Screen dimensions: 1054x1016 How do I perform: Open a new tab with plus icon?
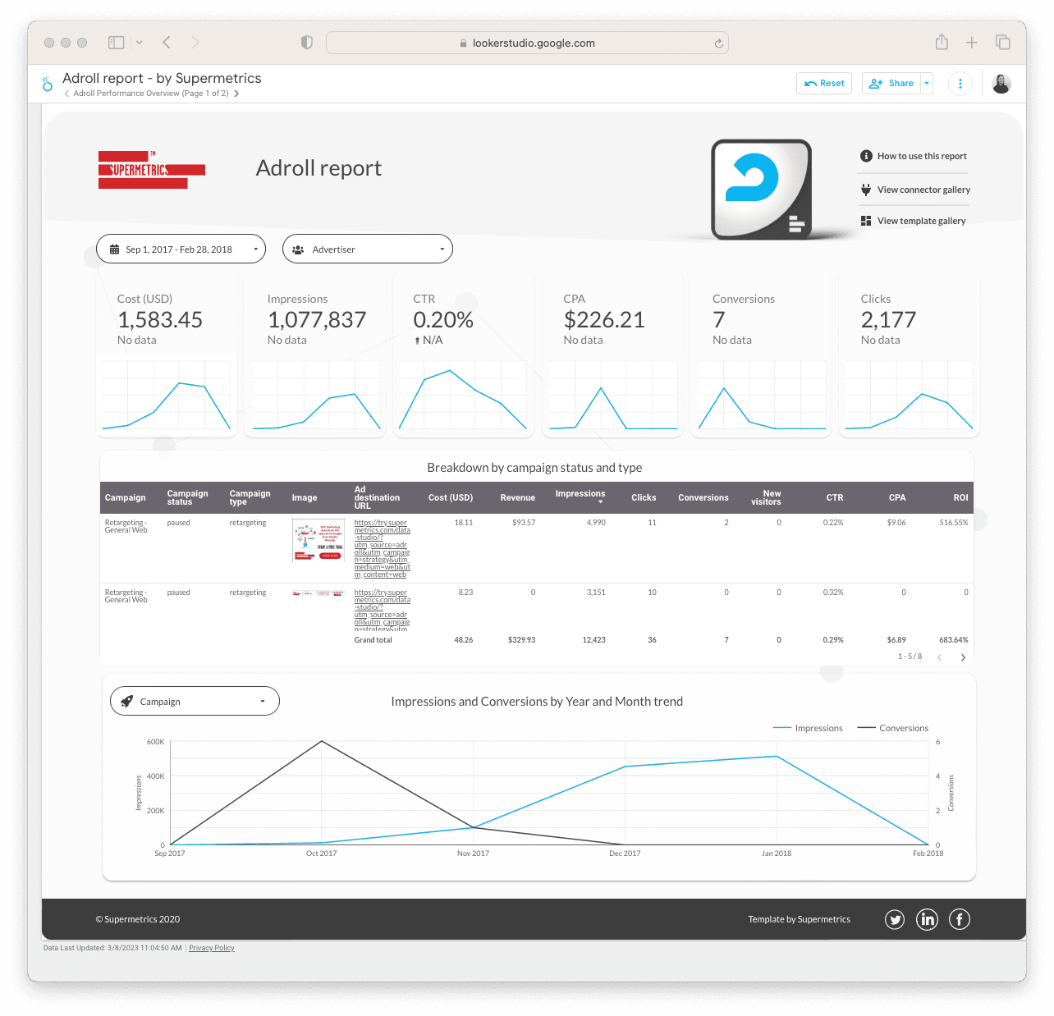click(x=972, y=42)
